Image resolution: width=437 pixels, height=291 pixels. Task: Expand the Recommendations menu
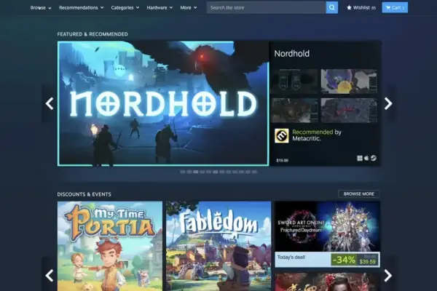pos(81,8)
